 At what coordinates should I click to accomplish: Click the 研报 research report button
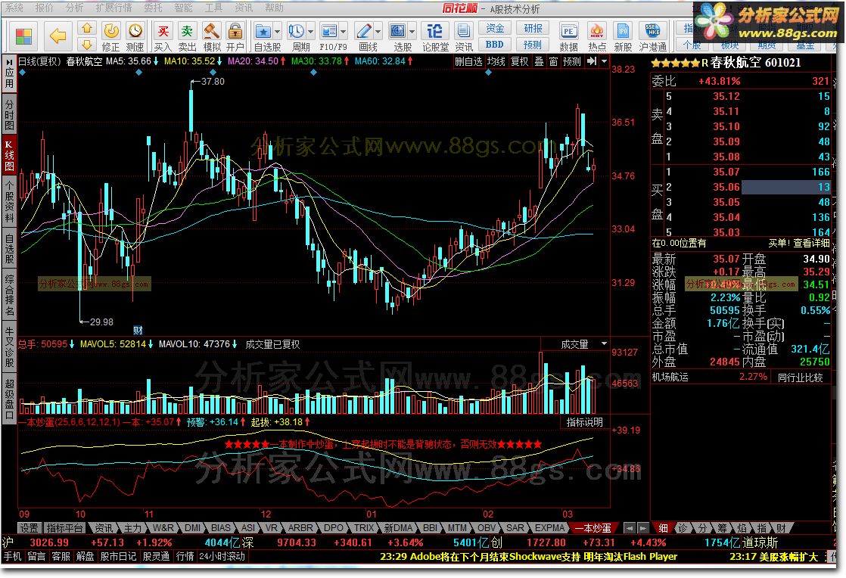click(533, 28)
